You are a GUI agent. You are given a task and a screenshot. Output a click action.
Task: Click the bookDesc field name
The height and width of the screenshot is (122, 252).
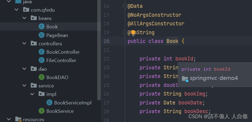(196, 111)
